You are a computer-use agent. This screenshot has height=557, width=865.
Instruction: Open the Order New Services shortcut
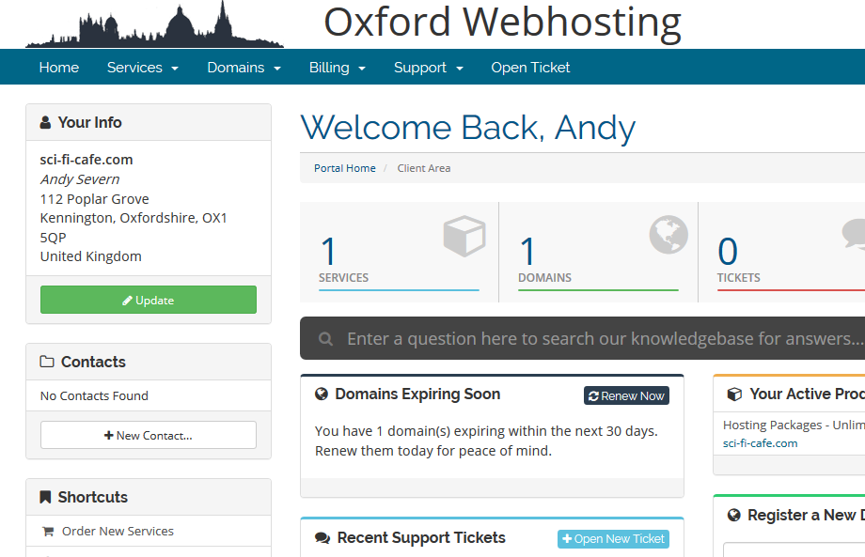149,531
